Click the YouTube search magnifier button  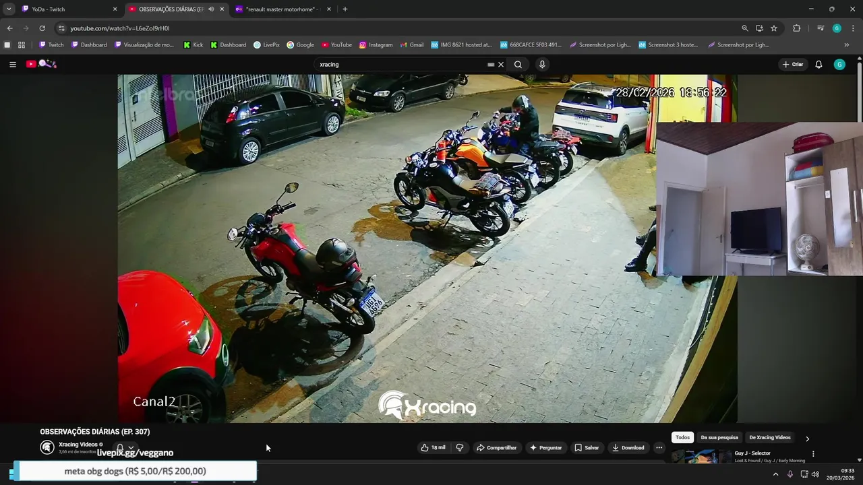click(x=518, y=65)
